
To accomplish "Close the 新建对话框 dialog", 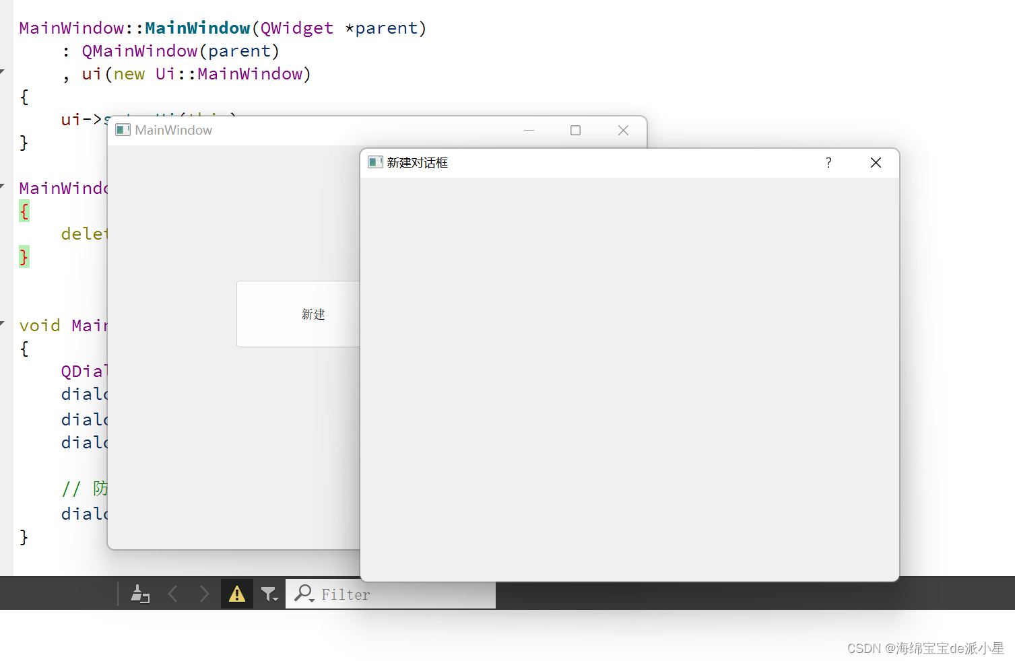I will (x=876, y=163).
